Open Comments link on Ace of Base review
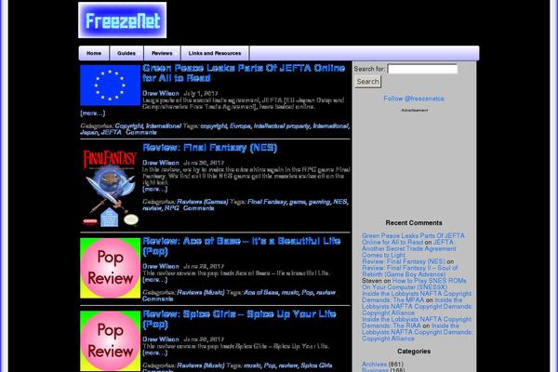 point(158,299)
